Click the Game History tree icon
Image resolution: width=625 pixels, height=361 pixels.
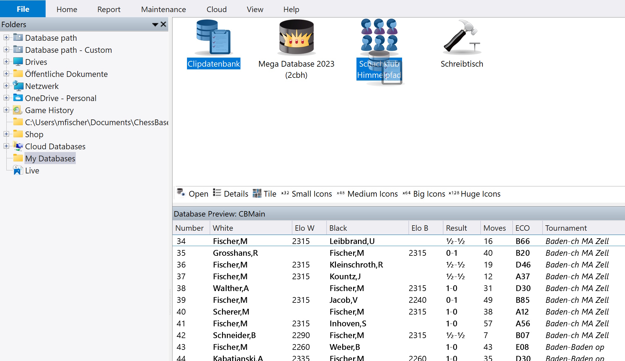pyautogui.click(x=18, y=110)
